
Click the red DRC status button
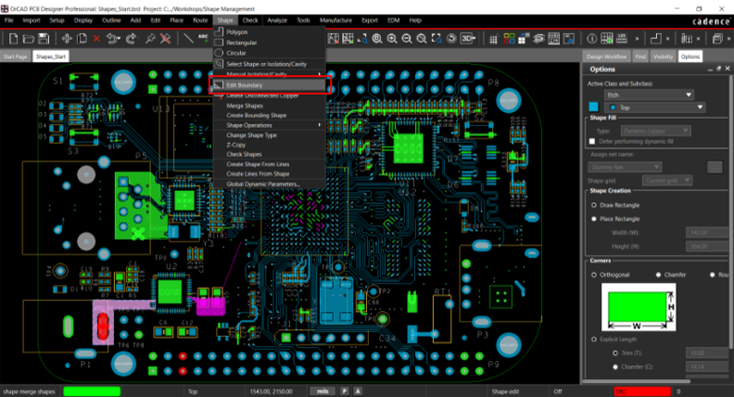point(642,391)
